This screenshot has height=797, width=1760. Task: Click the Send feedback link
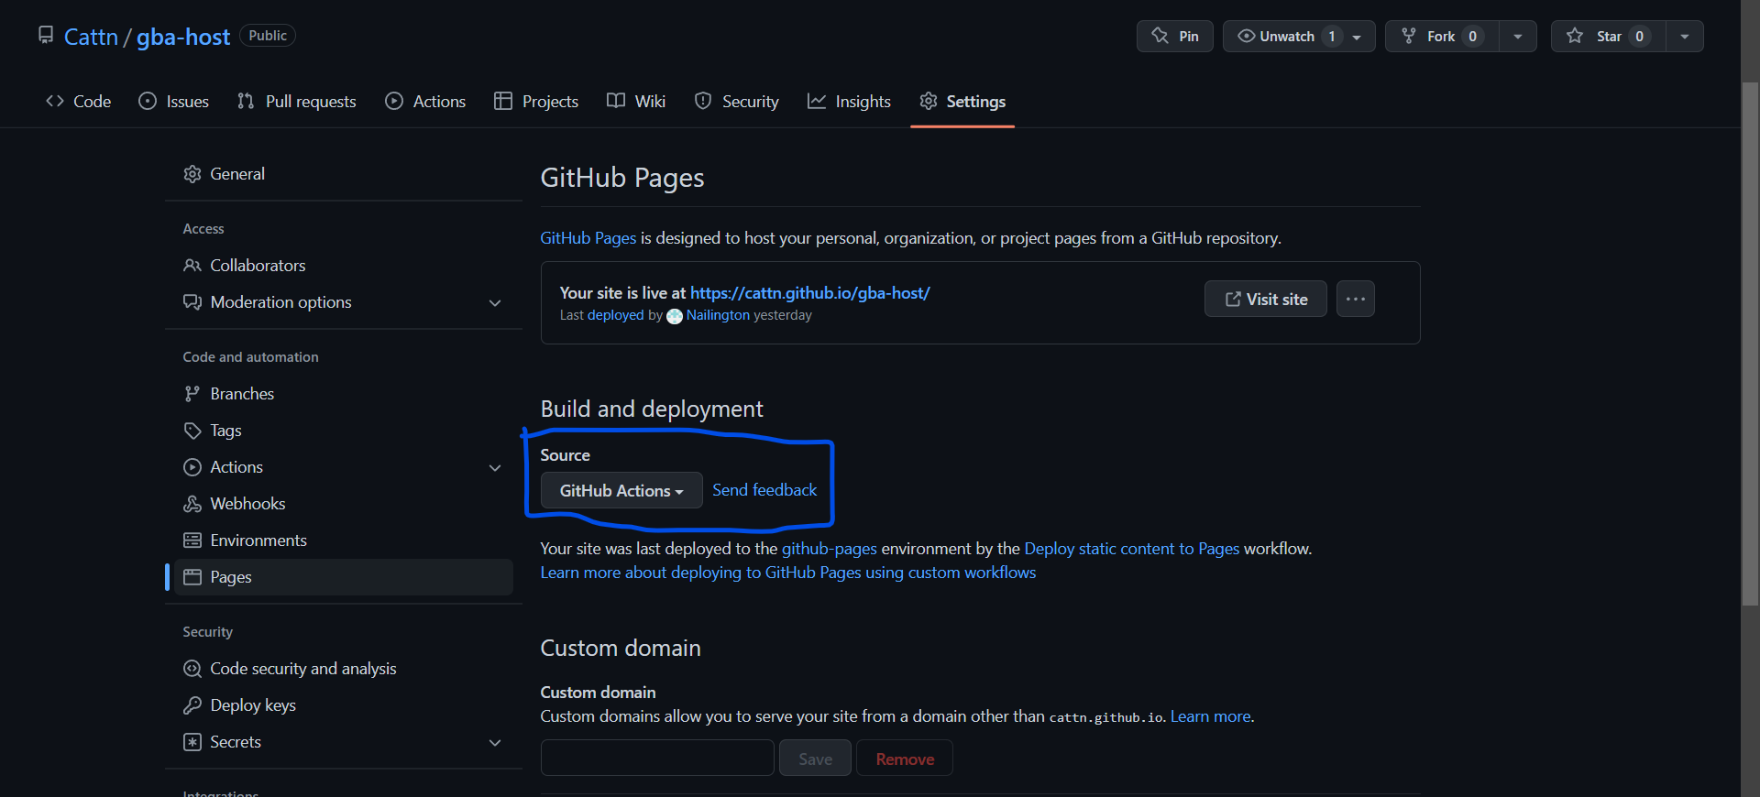764,491
